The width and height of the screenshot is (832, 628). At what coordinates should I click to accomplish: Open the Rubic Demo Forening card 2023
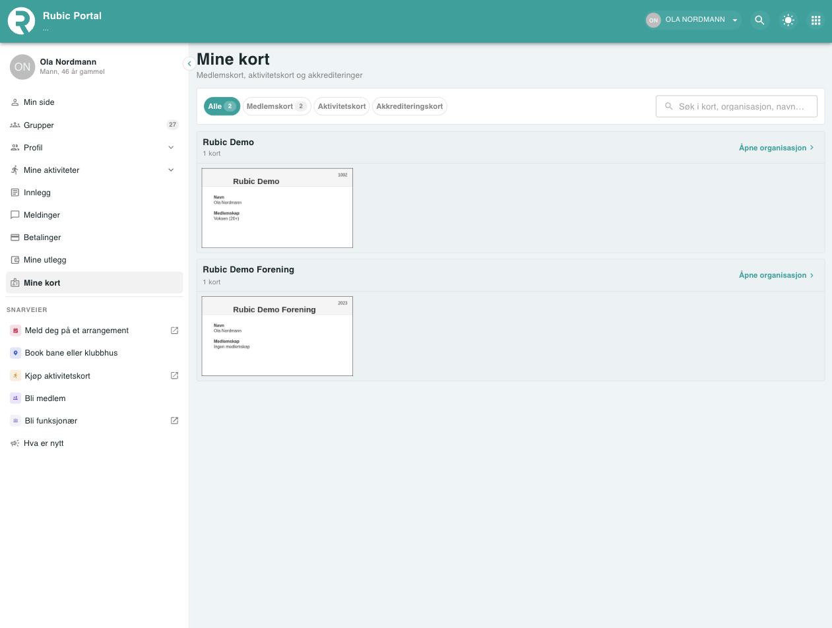[x=277, y=336]
